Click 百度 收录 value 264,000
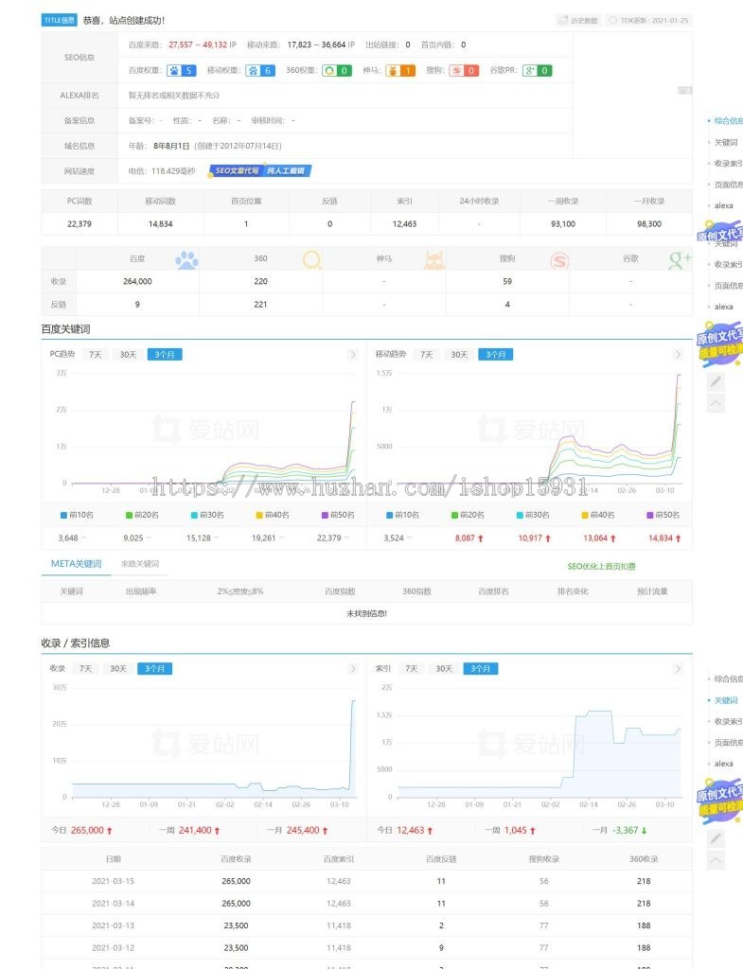743x969 pixels. [137, 282]
